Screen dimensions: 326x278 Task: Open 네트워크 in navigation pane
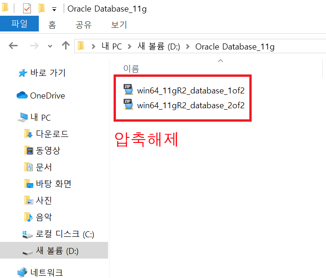(46, 272)
